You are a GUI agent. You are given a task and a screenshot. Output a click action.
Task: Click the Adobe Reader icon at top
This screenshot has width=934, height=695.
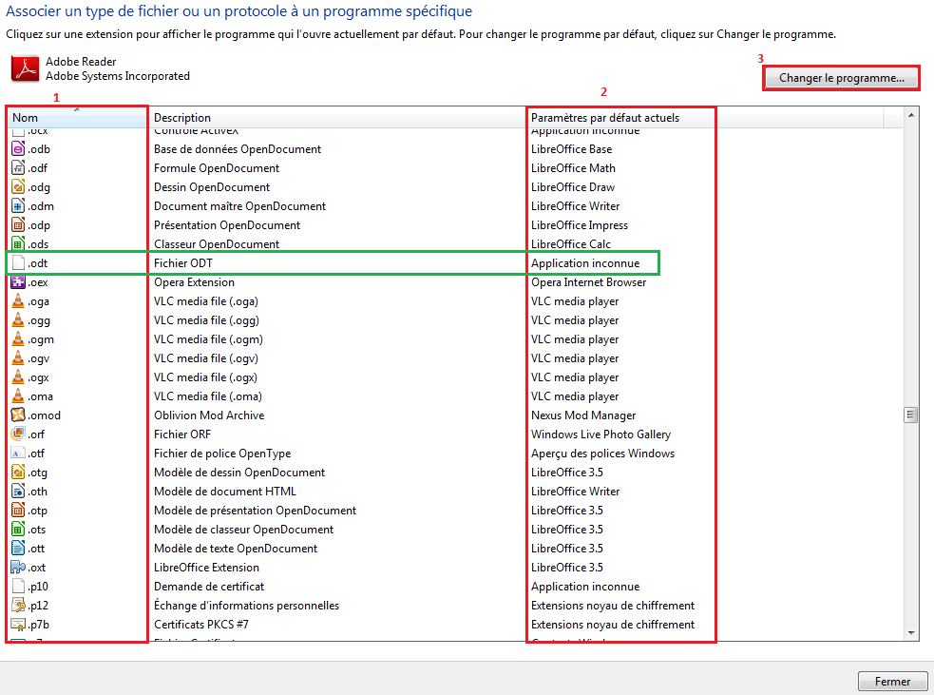tap(25, 68)
